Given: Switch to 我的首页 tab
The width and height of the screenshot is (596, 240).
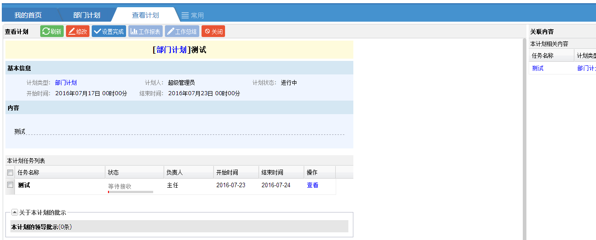Looking at the screenshot, I should 28,15.
